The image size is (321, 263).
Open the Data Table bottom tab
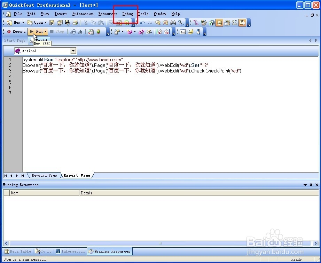(x=18, y=251)
